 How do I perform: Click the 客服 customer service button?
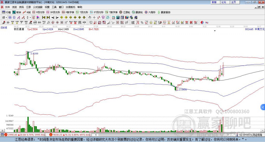click(215, 2)
